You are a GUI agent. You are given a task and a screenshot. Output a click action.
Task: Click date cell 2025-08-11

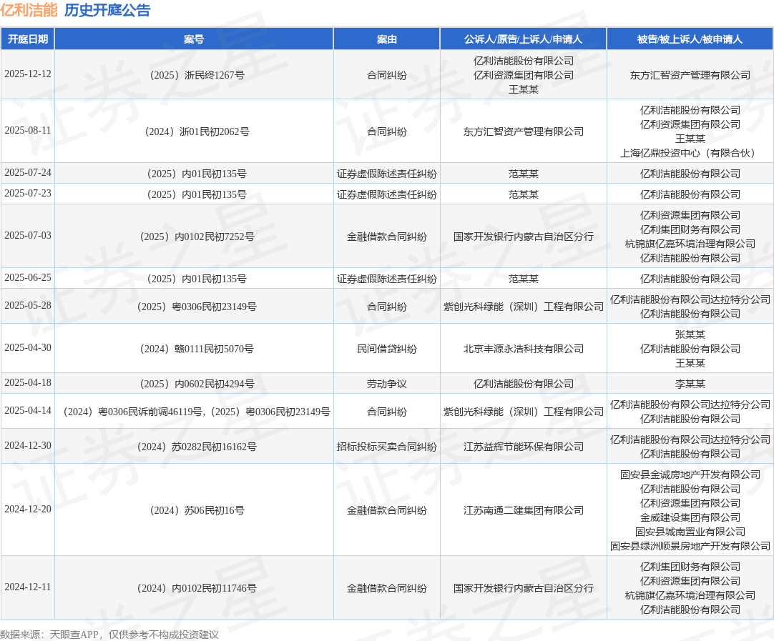click(x=28, y=131)
